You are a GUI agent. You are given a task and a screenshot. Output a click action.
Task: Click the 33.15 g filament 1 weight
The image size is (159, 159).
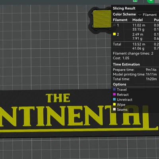[138, 29]
